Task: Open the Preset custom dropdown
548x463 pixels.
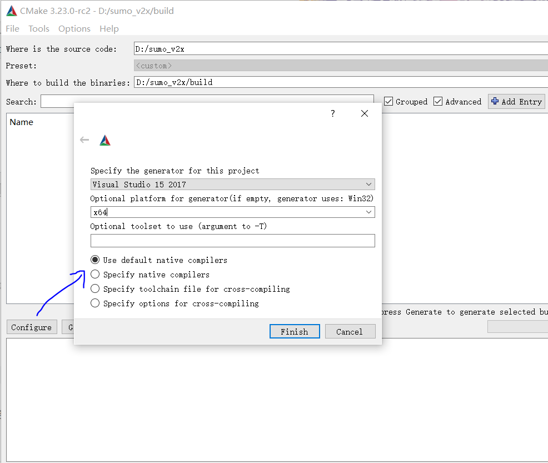Action: (x=341, y=66)
